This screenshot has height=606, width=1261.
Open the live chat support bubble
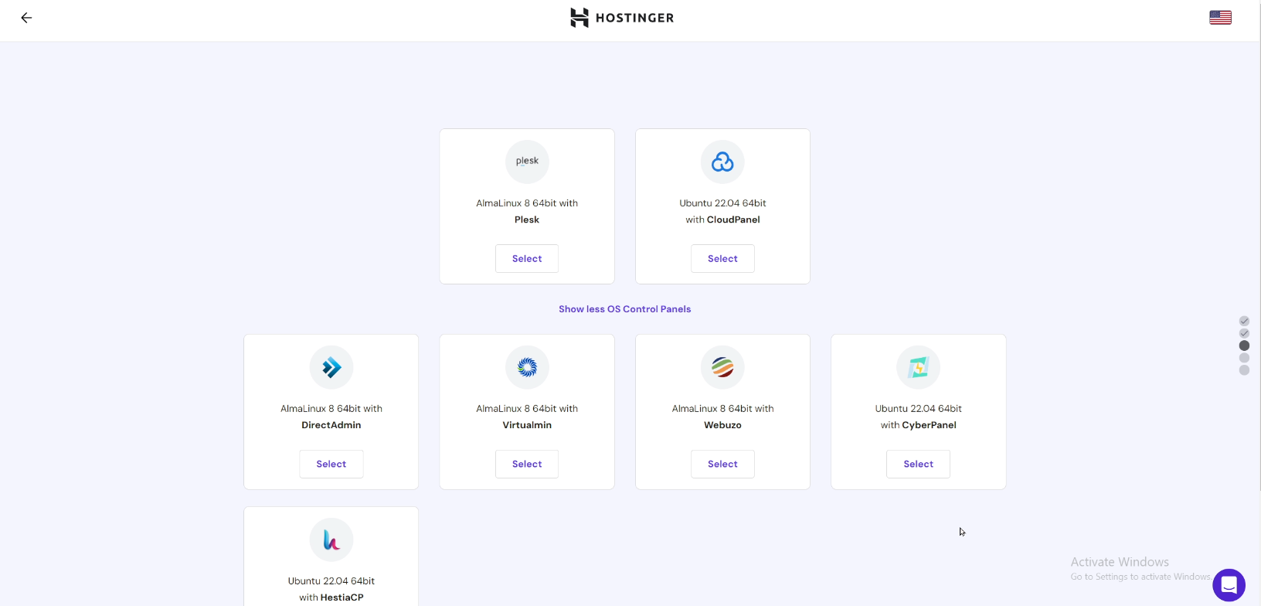point(1229,585)
